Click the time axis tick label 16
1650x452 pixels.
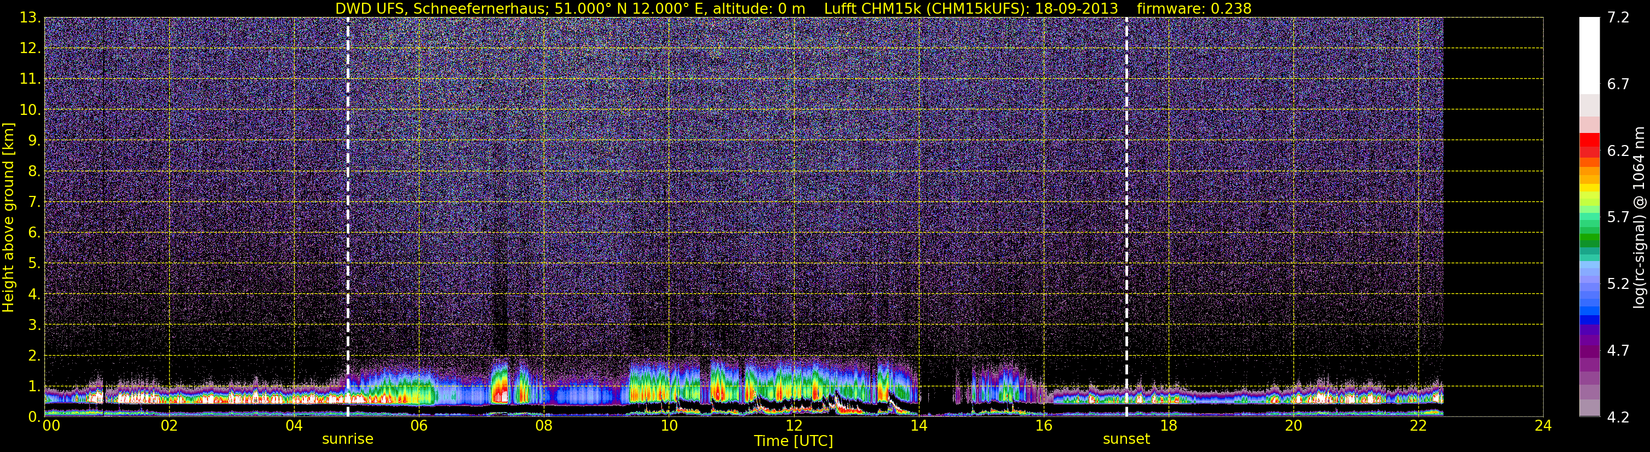click(1043, 426)
